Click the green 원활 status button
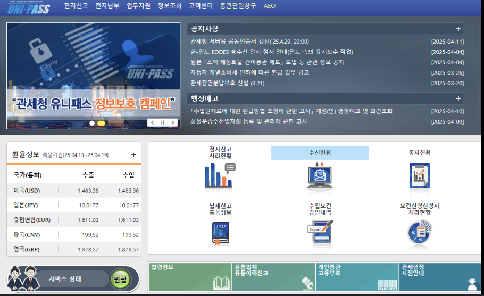The height and width of the screenshot is (296, 484). pos(120,279)
